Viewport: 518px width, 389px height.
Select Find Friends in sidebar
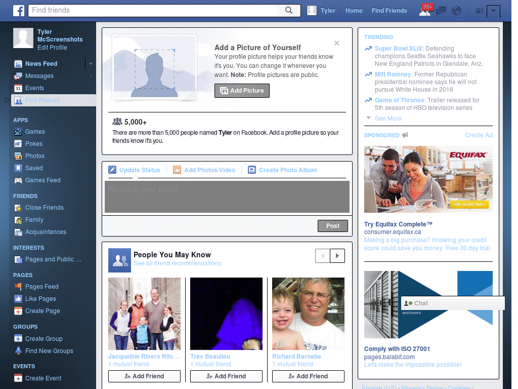[54, 100]
